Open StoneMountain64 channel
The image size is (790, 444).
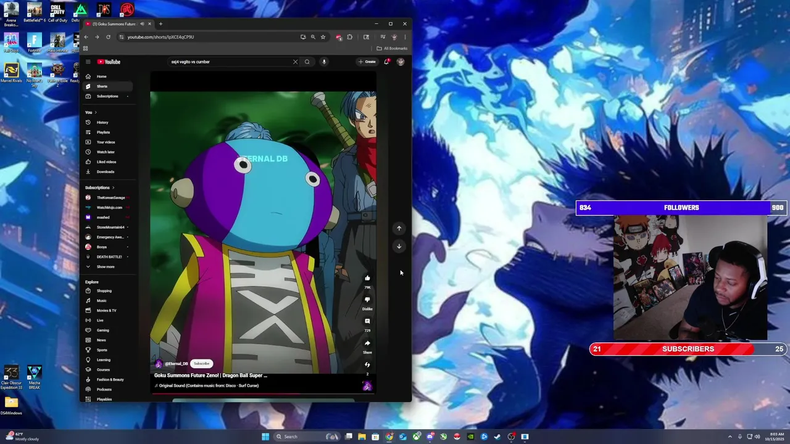(x=108, y=227)
